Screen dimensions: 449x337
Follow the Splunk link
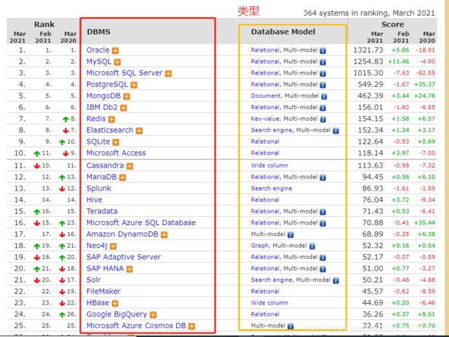pyautogui.click(x=99, y=189)
